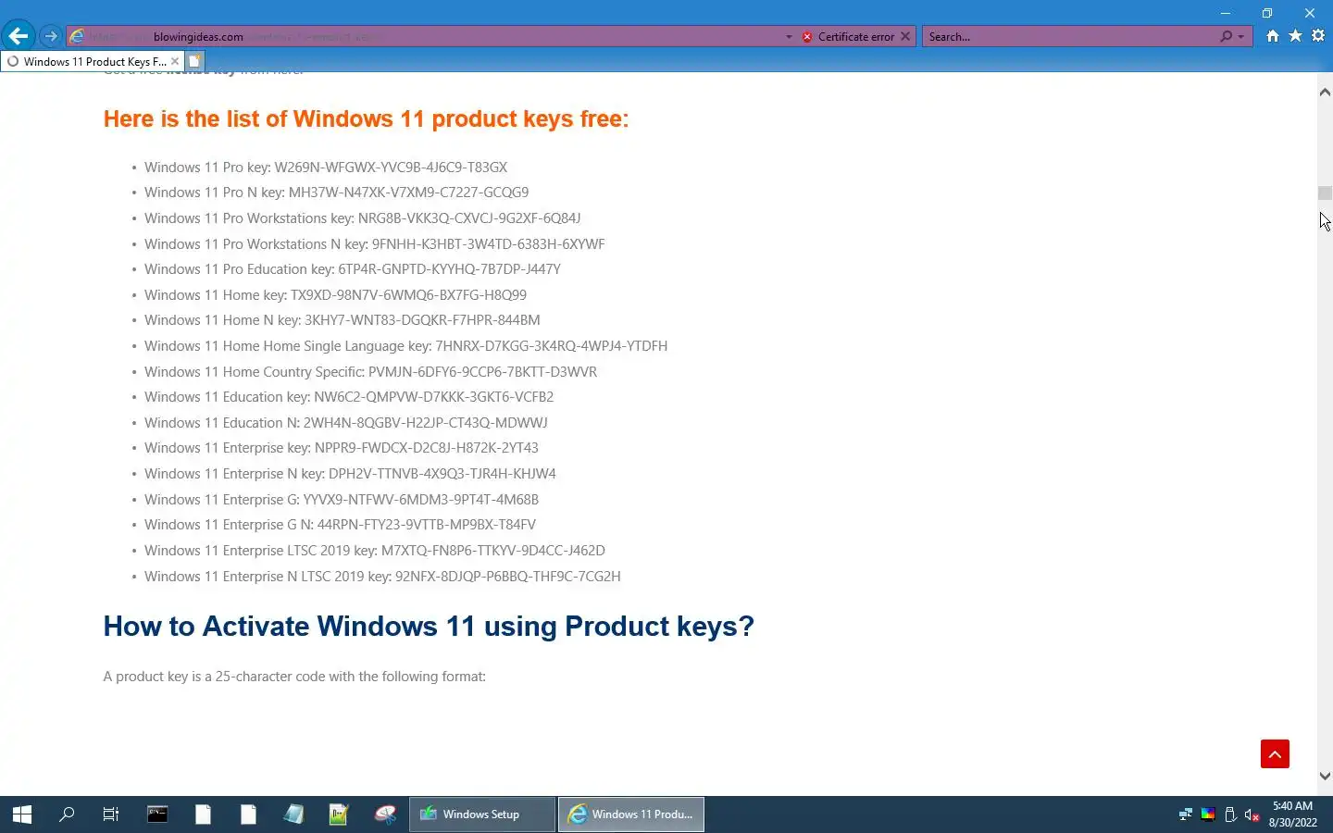Focus the Search box in the toolbar
The height and width of the screenshot is (833, 1333).
point(1072,37)
